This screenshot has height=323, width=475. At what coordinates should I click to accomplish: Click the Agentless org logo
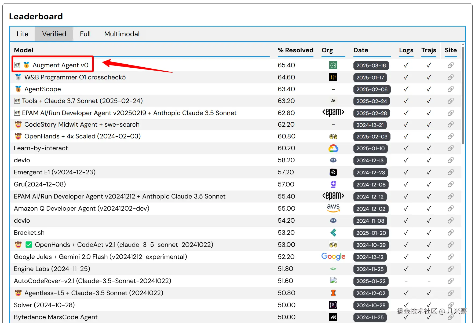[333, 293]
